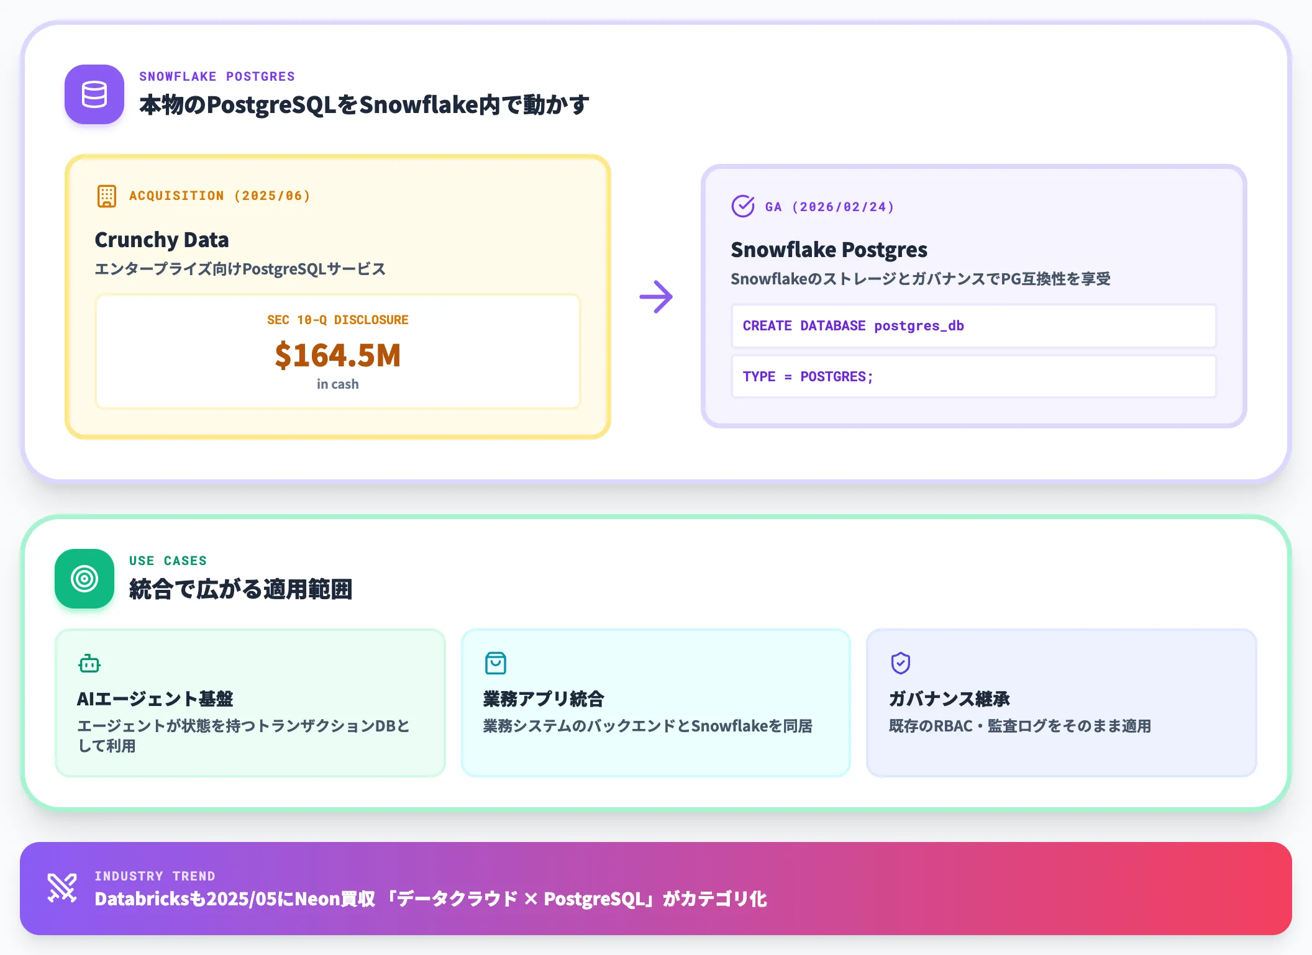Viewport: 1312px width, 955px height.
Task: Click the circle check icon beside GA
Action: pos(743,206)
